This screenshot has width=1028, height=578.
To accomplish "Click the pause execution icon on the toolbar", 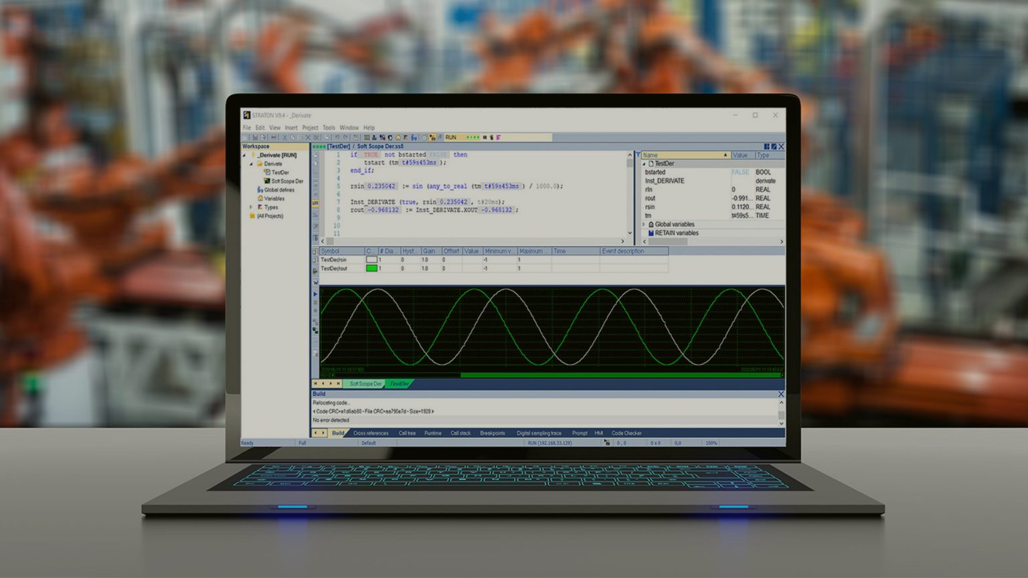I will pyautogui.click(x=485, y=137).
